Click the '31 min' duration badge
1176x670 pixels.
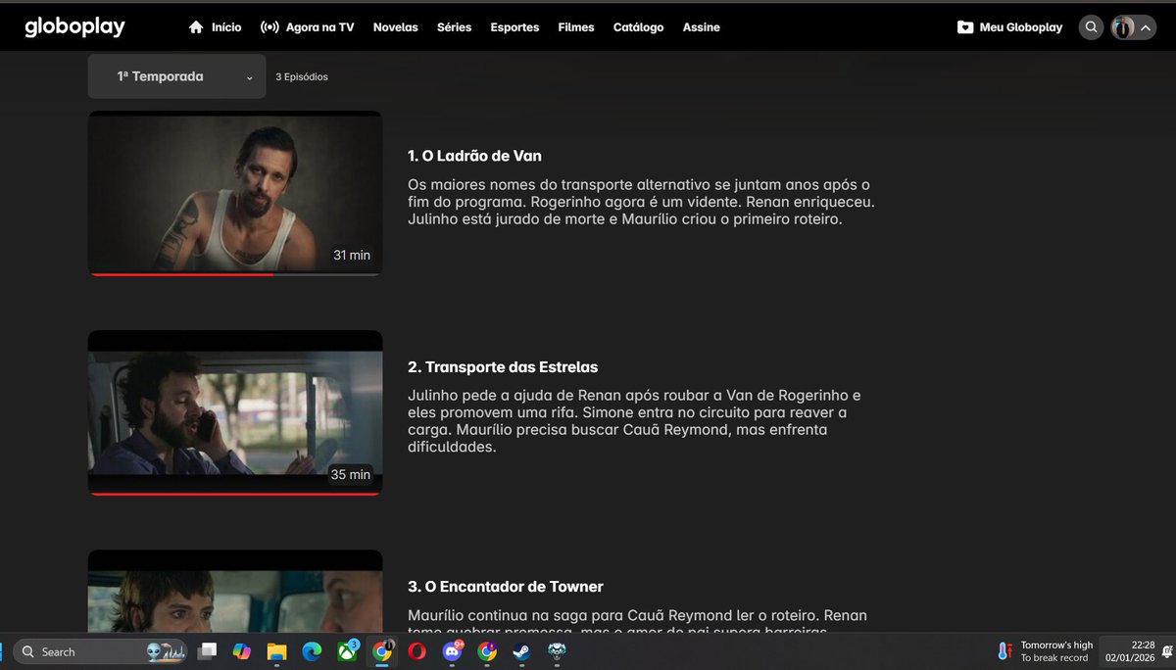tap(352, 255)
